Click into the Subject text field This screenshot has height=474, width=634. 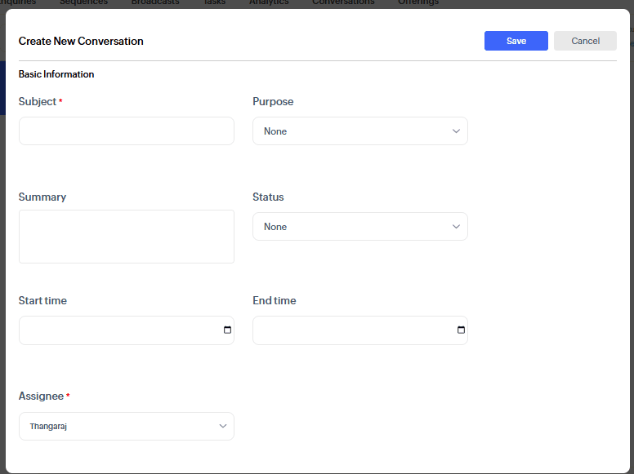(x=126, y=131)
